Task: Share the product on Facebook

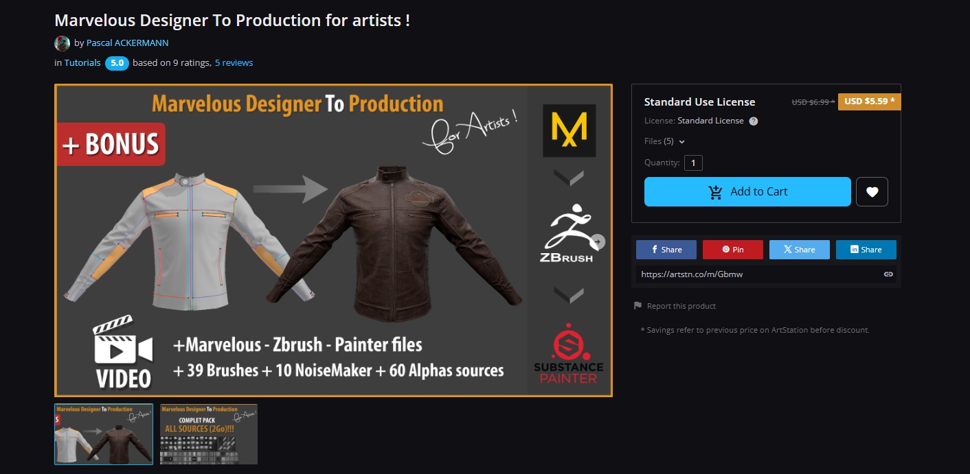Action: click(666, 250)
